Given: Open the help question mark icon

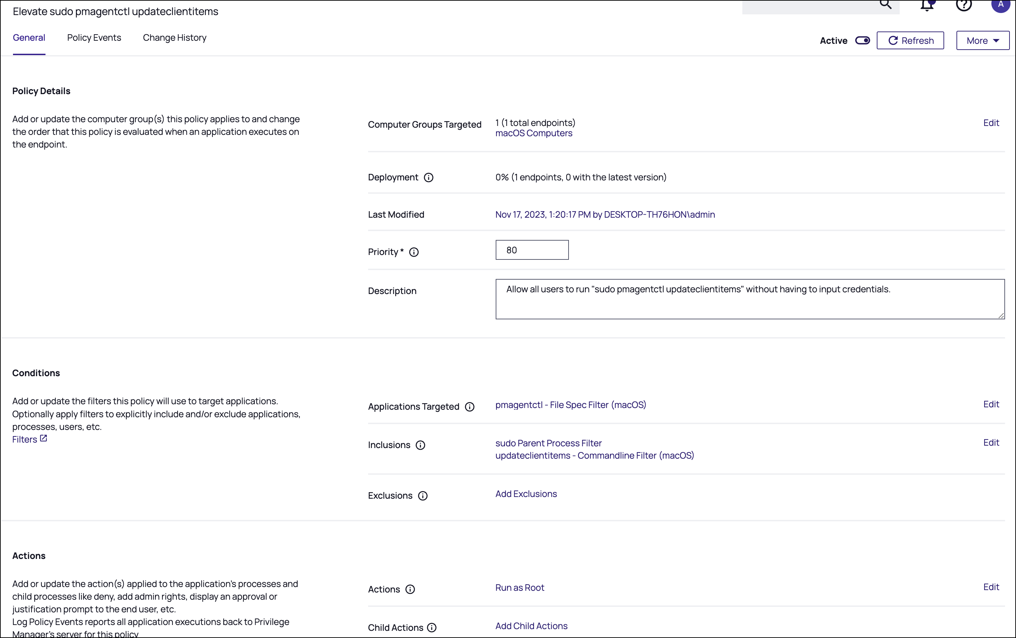Looking at the screenshot, I should [963, 4].
